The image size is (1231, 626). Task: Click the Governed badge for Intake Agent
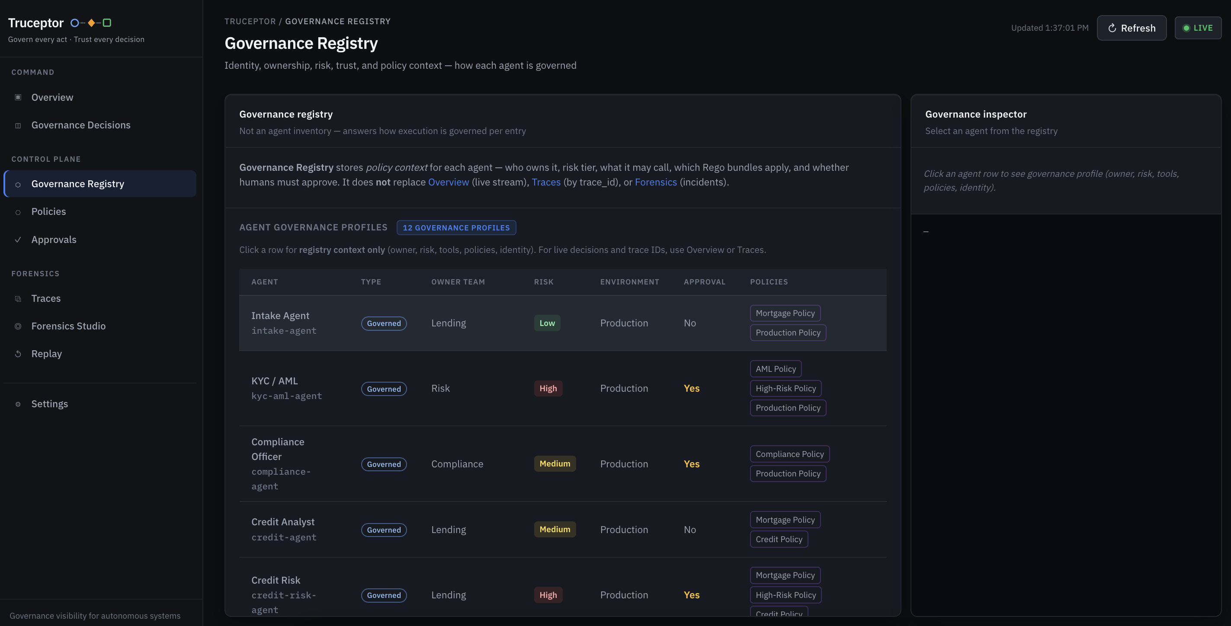384,323
